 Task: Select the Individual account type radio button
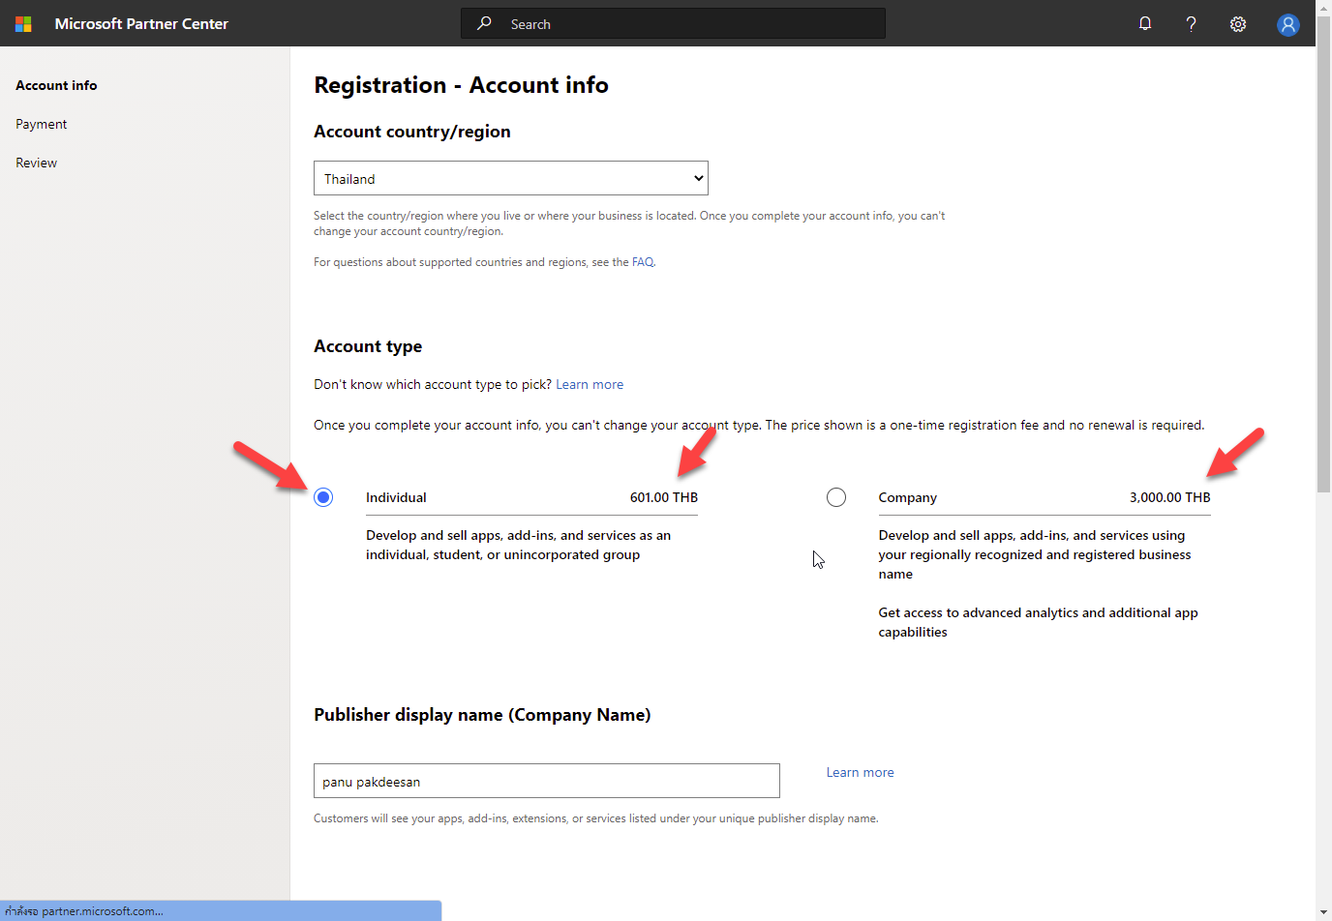click(323, 497)
